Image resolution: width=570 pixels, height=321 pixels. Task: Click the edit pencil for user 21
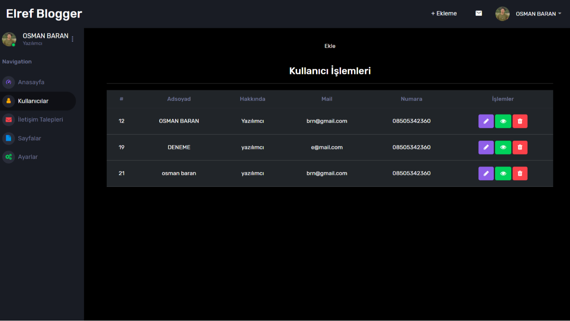[486, 174]
